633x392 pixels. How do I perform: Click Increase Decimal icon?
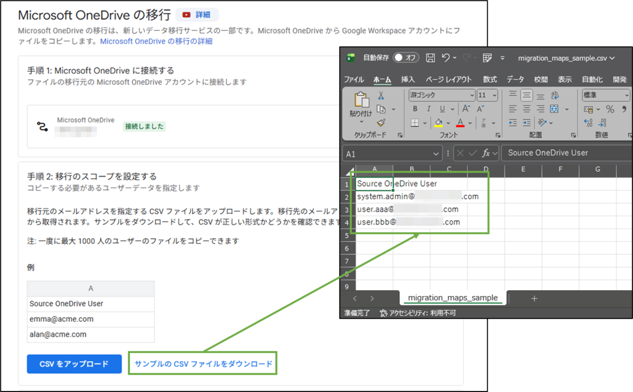[589, 122]
